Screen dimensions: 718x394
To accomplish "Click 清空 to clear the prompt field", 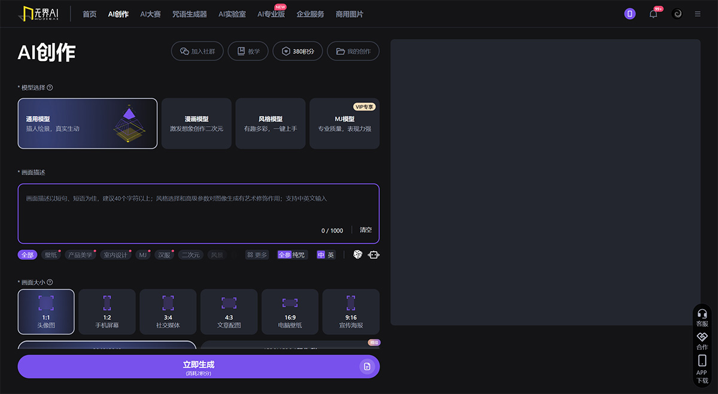I will [366, 230].
